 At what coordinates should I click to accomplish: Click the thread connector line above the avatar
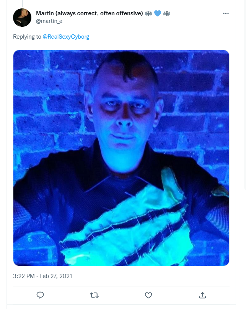pos(22,3)
